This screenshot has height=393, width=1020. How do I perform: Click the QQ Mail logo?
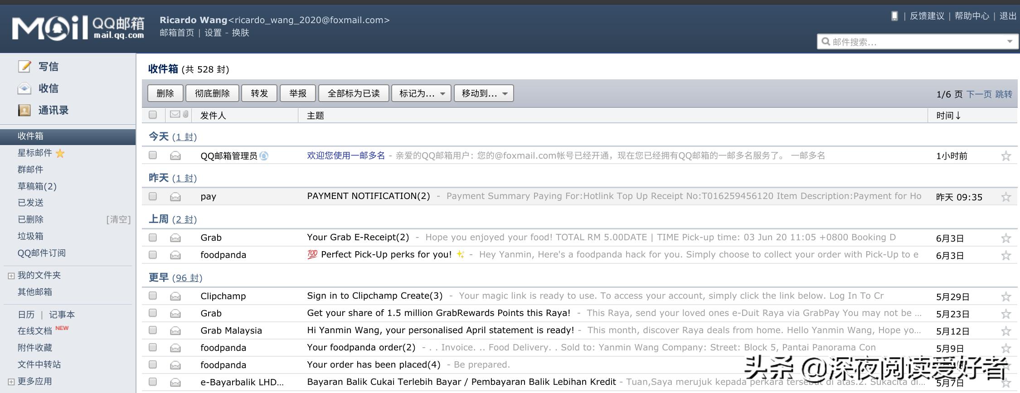click(78, 28)
